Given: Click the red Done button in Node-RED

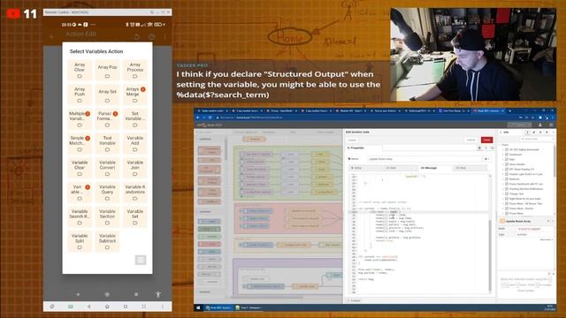Looking at the screenshot, I should click(486, 140).
